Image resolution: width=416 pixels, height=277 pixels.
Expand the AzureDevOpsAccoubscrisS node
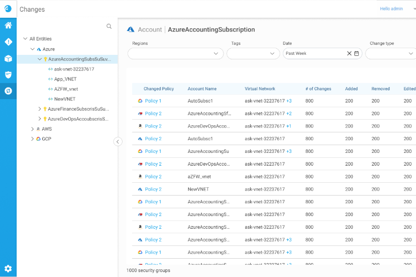pos(39,119)
